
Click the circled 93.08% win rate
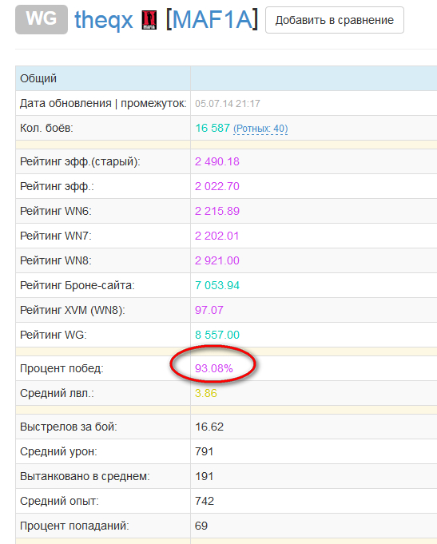pyautogui.click(x=214, y=368)
